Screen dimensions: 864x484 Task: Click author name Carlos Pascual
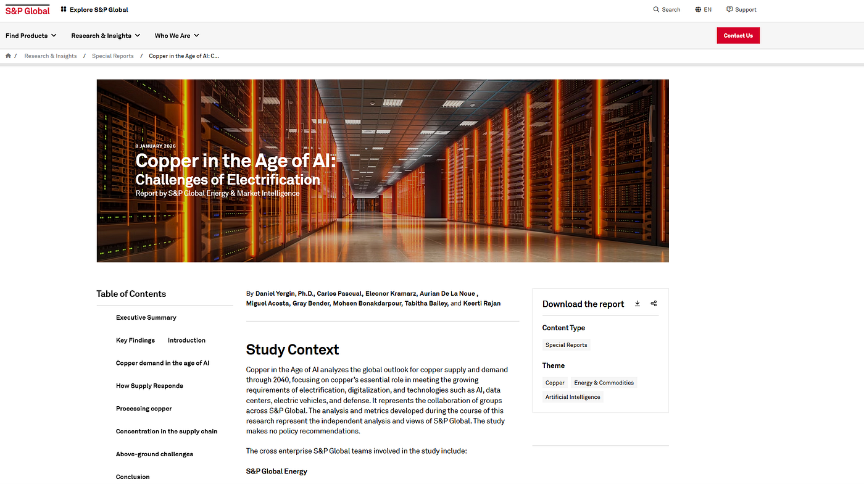pos(339,294)
